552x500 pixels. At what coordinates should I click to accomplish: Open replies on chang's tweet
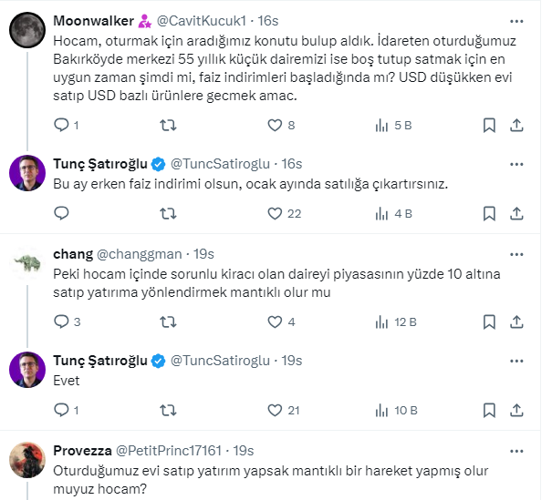coord(62,321)
